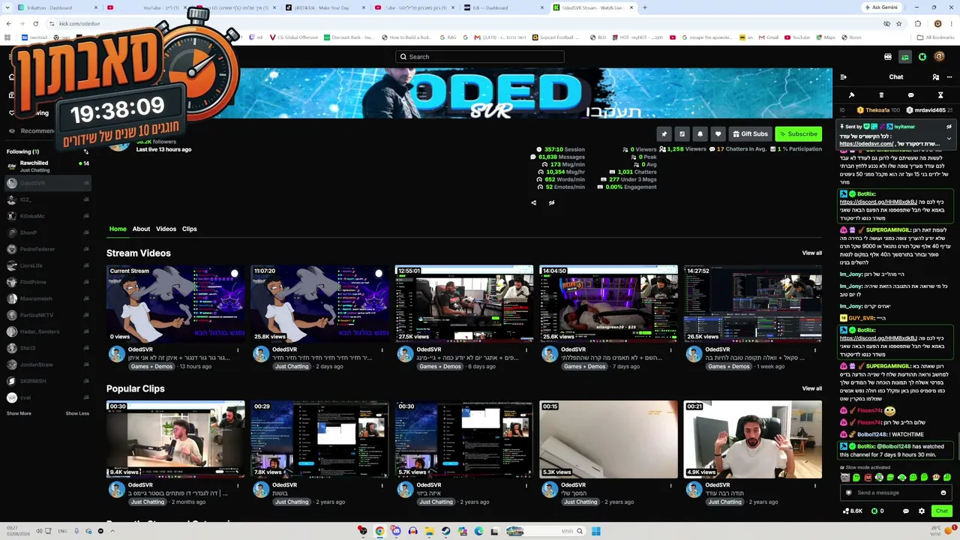Click the Following list sort icon
960x540 pixels.
85,151
